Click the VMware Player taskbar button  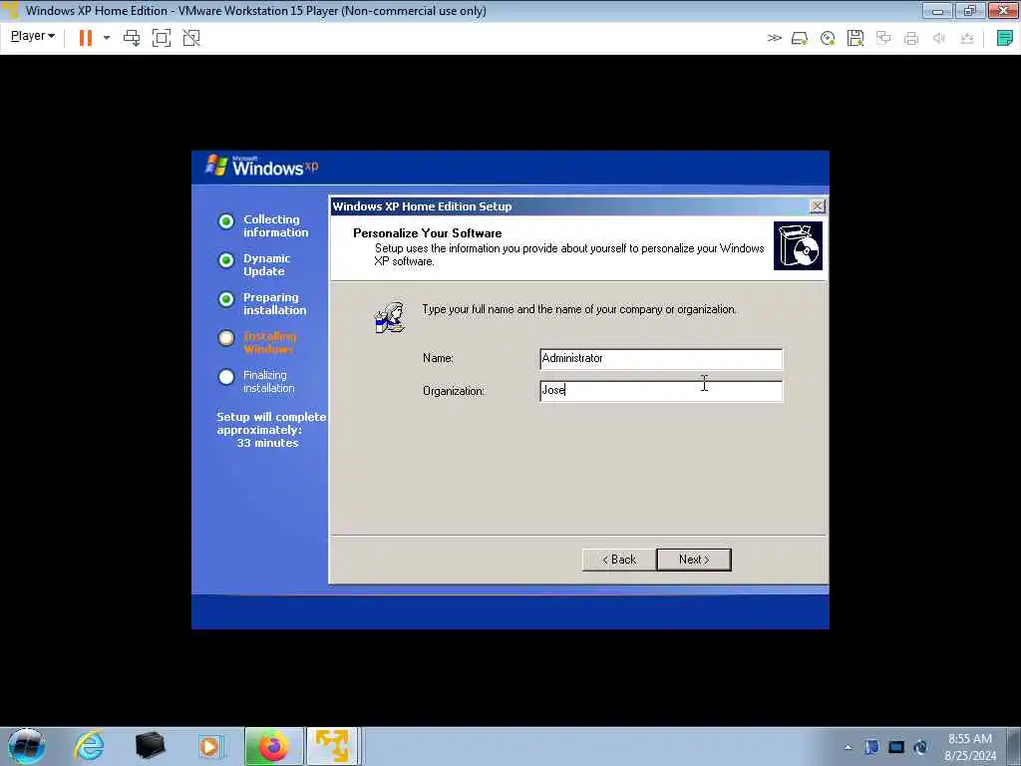point(333,746)
